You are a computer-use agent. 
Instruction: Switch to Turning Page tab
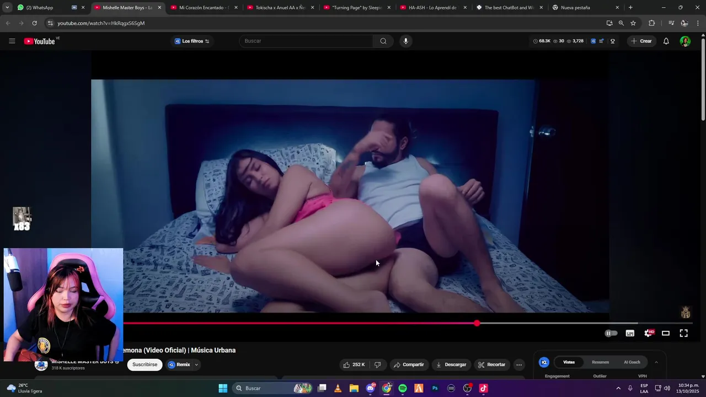[357, 8]
